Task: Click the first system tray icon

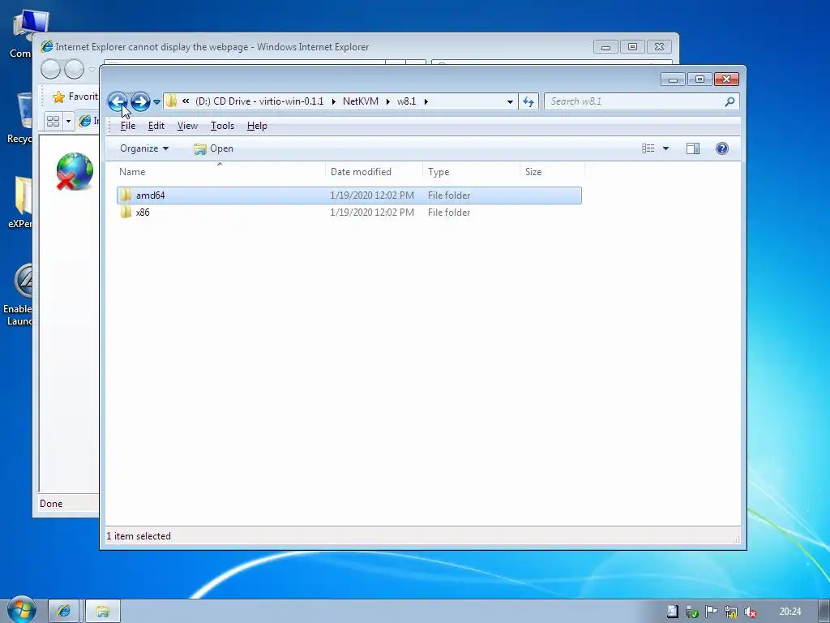Action: [672, 612]
